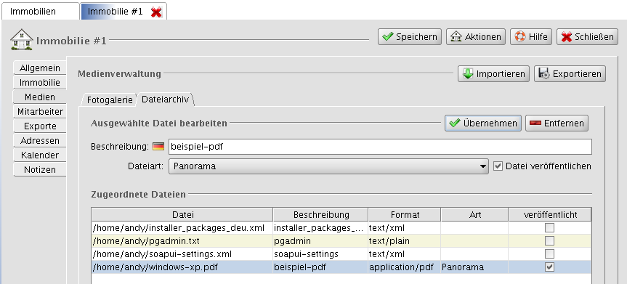Open the Fotogalerie tab
The image size is (627, 284).
pos(110,100)
